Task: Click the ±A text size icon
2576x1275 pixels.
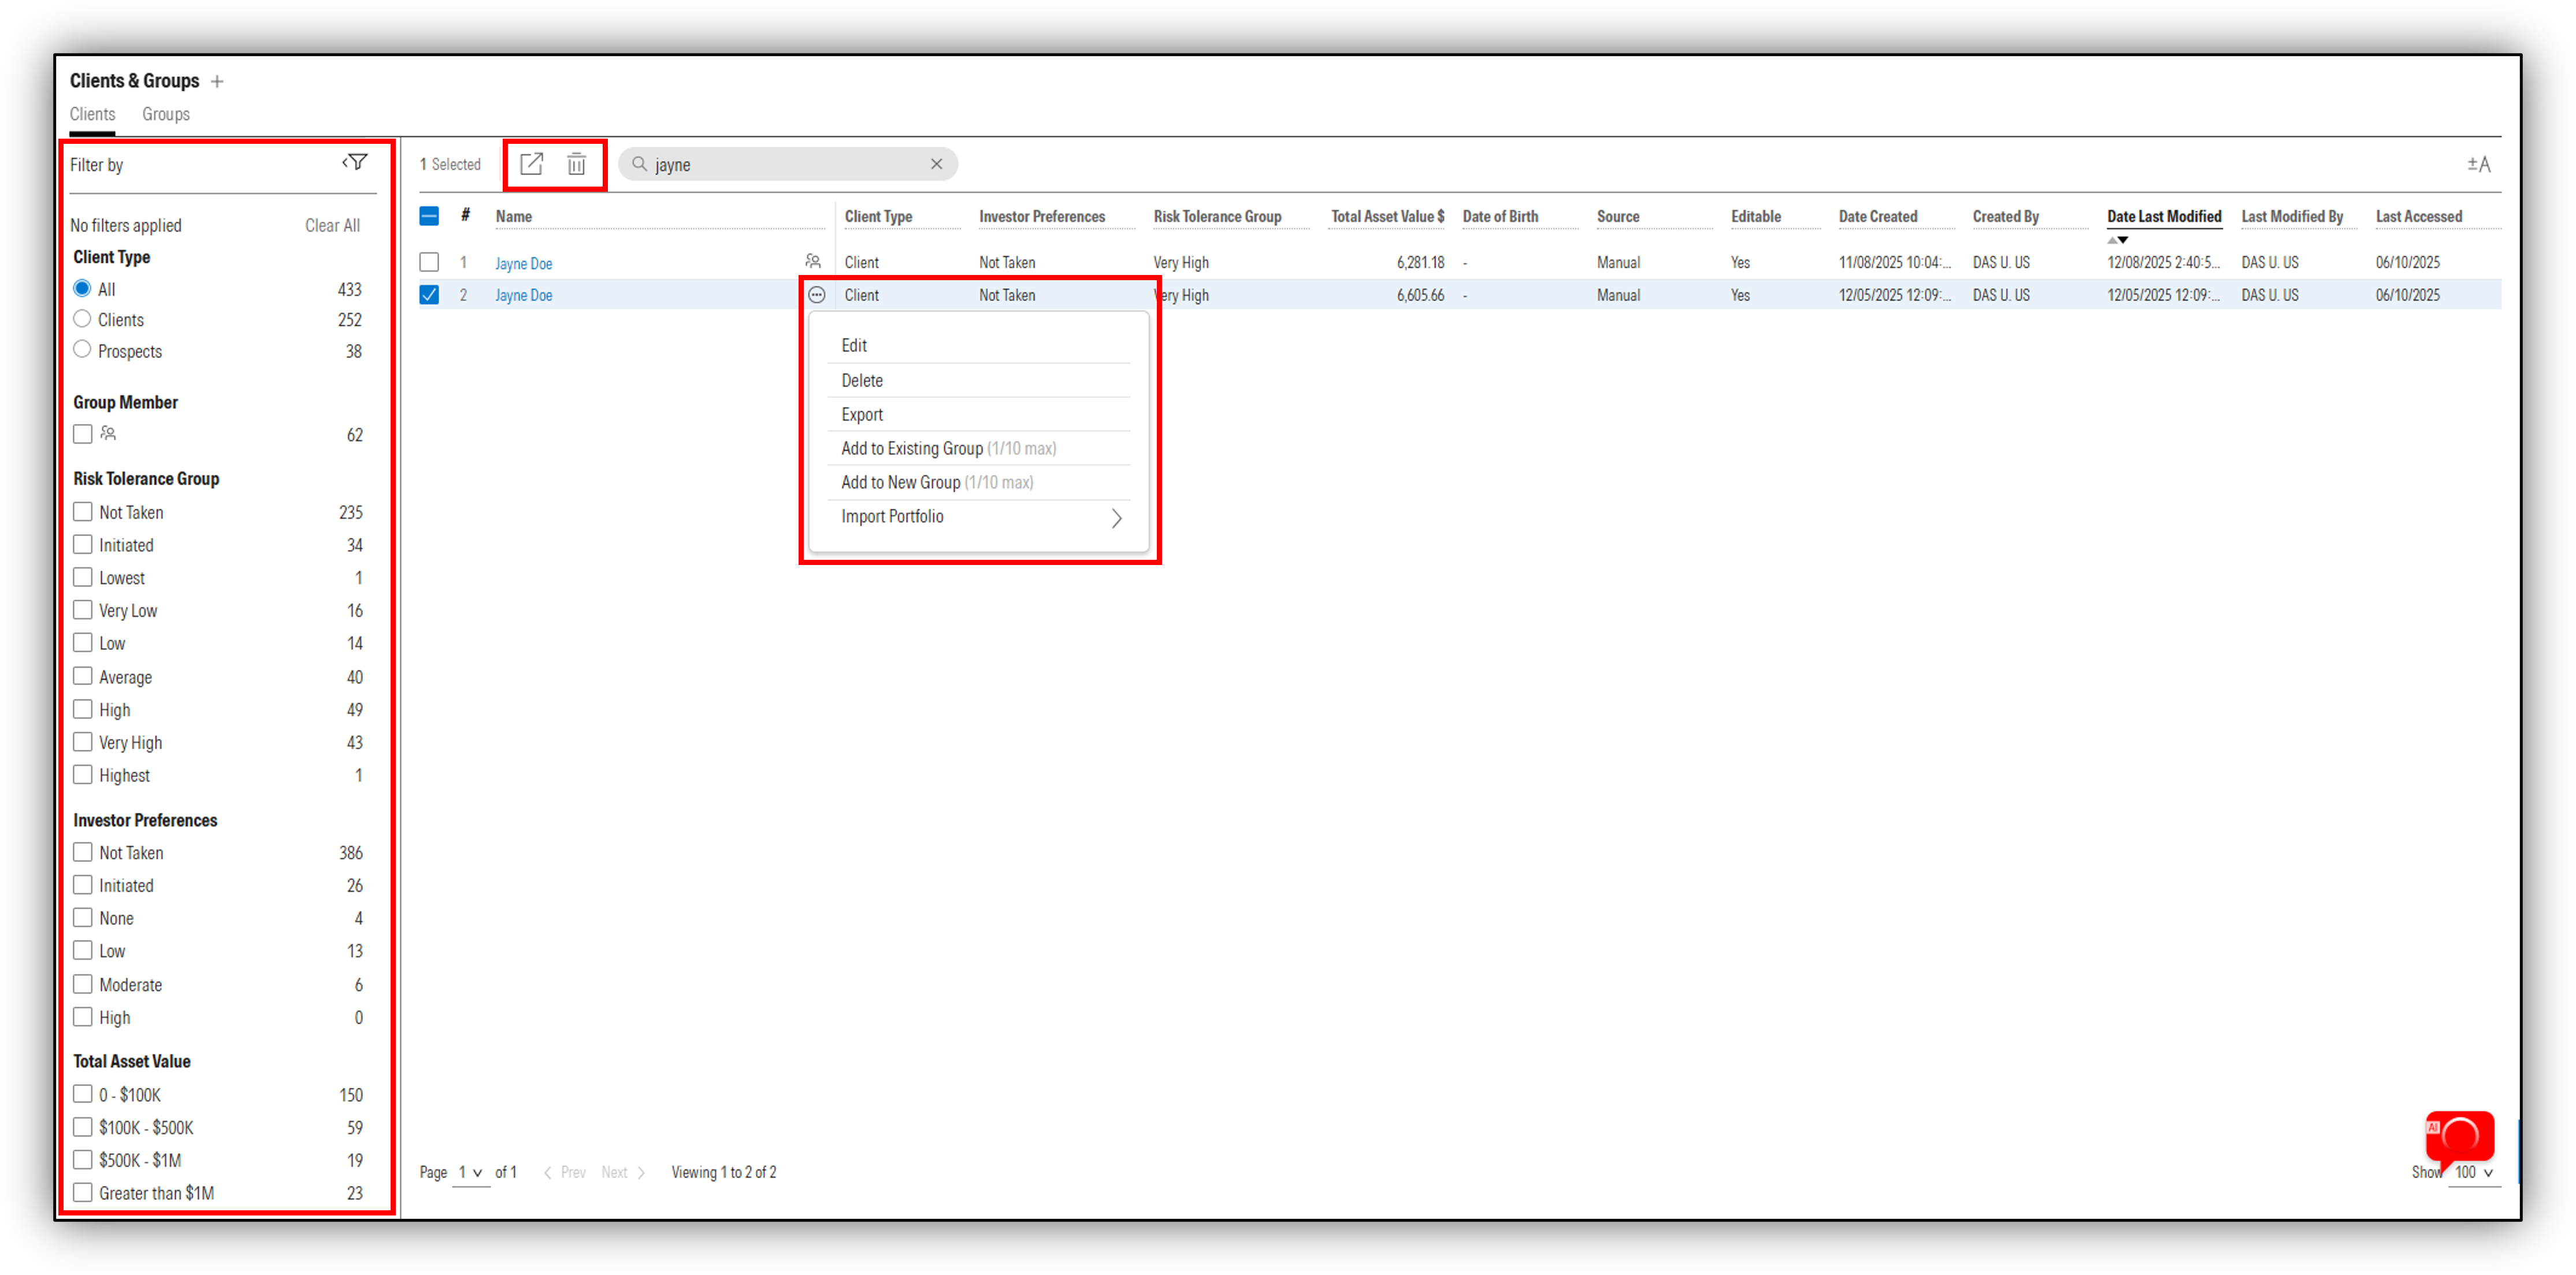Action: click(x=2478, y=164)
